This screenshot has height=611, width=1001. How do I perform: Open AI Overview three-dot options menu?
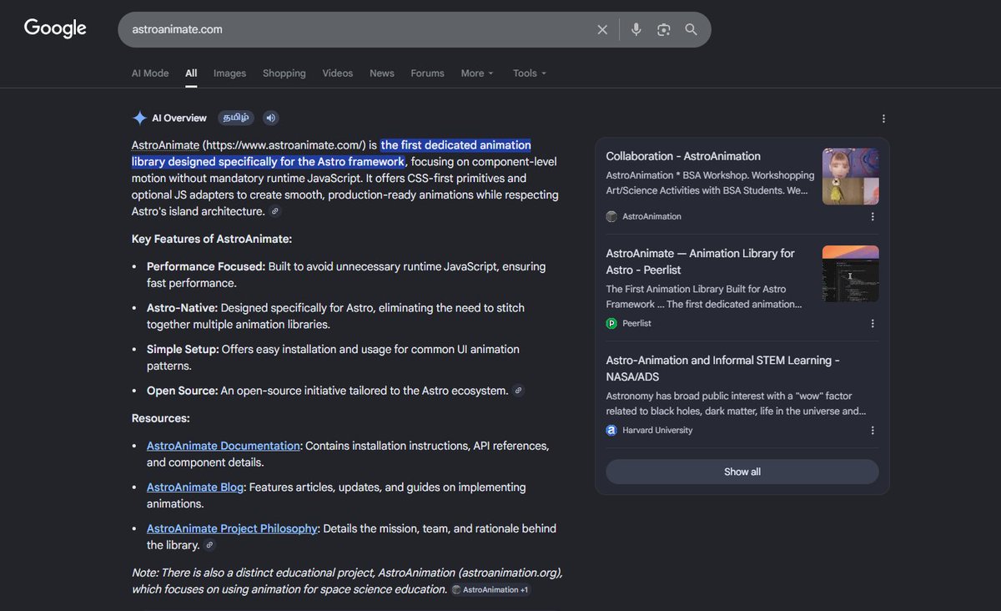883,119
